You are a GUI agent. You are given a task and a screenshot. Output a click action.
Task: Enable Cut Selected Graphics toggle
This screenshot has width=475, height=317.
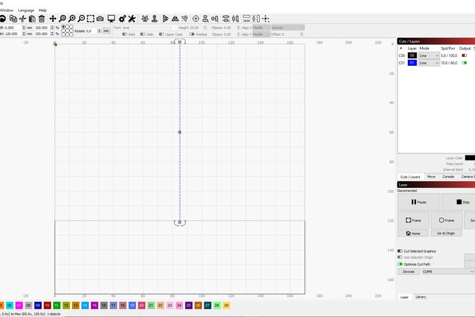(x=400, y=251)
